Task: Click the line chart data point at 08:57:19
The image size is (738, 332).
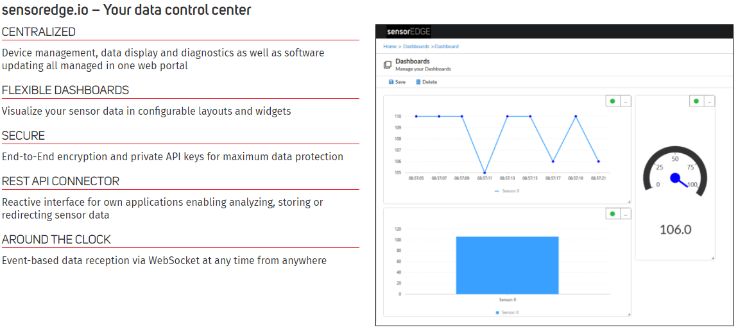Action: tap(576, 116)
